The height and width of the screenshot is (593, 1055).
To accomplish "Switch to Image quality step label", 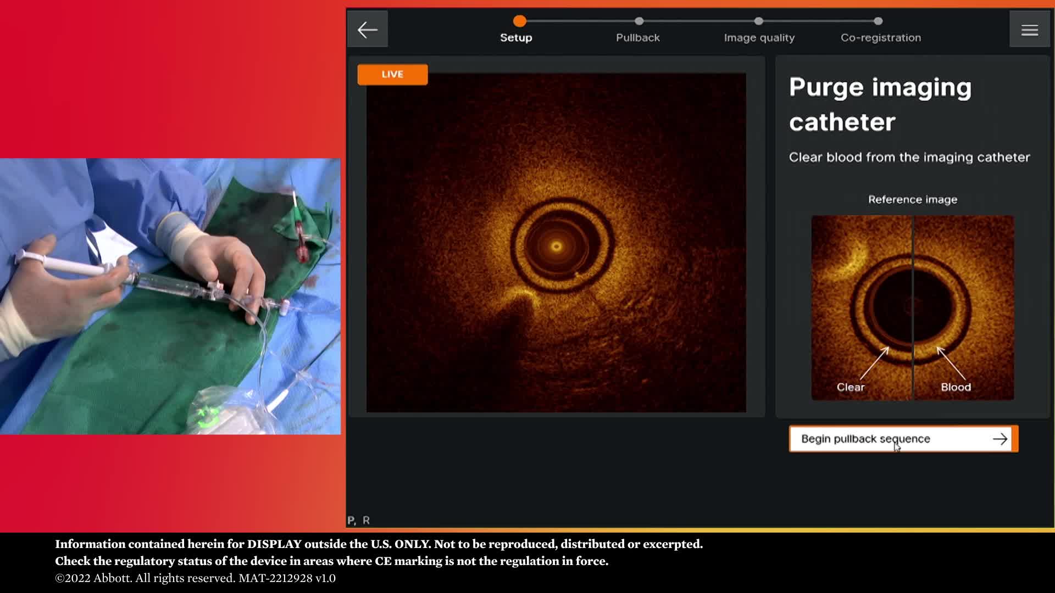I will [759, 38].
